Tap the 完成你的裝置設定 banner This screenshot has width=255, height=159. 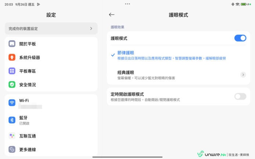(x=48, y=28)
